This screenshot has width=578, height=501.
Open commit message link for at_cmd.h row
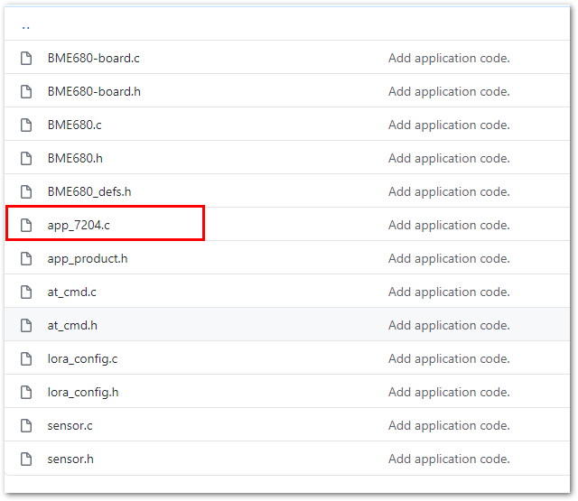(449, 325)
